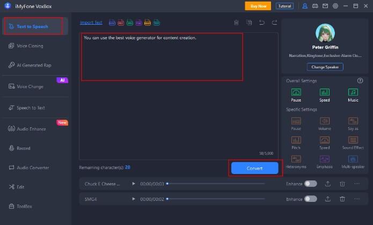Viewport: 373px width, 225px height.
Task: Play the SMG4 audio
Action: [134, 199]
